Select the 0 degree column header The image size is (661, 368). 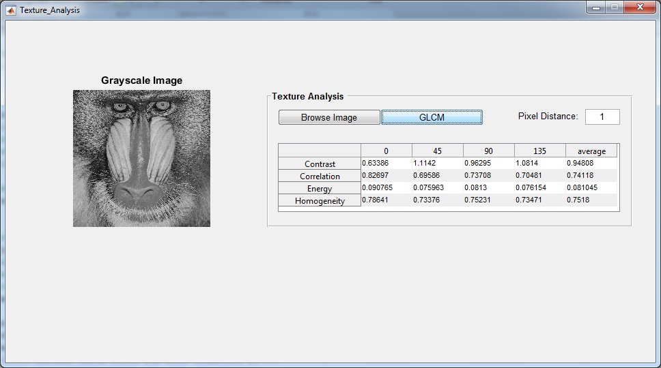tap(386, 151)
